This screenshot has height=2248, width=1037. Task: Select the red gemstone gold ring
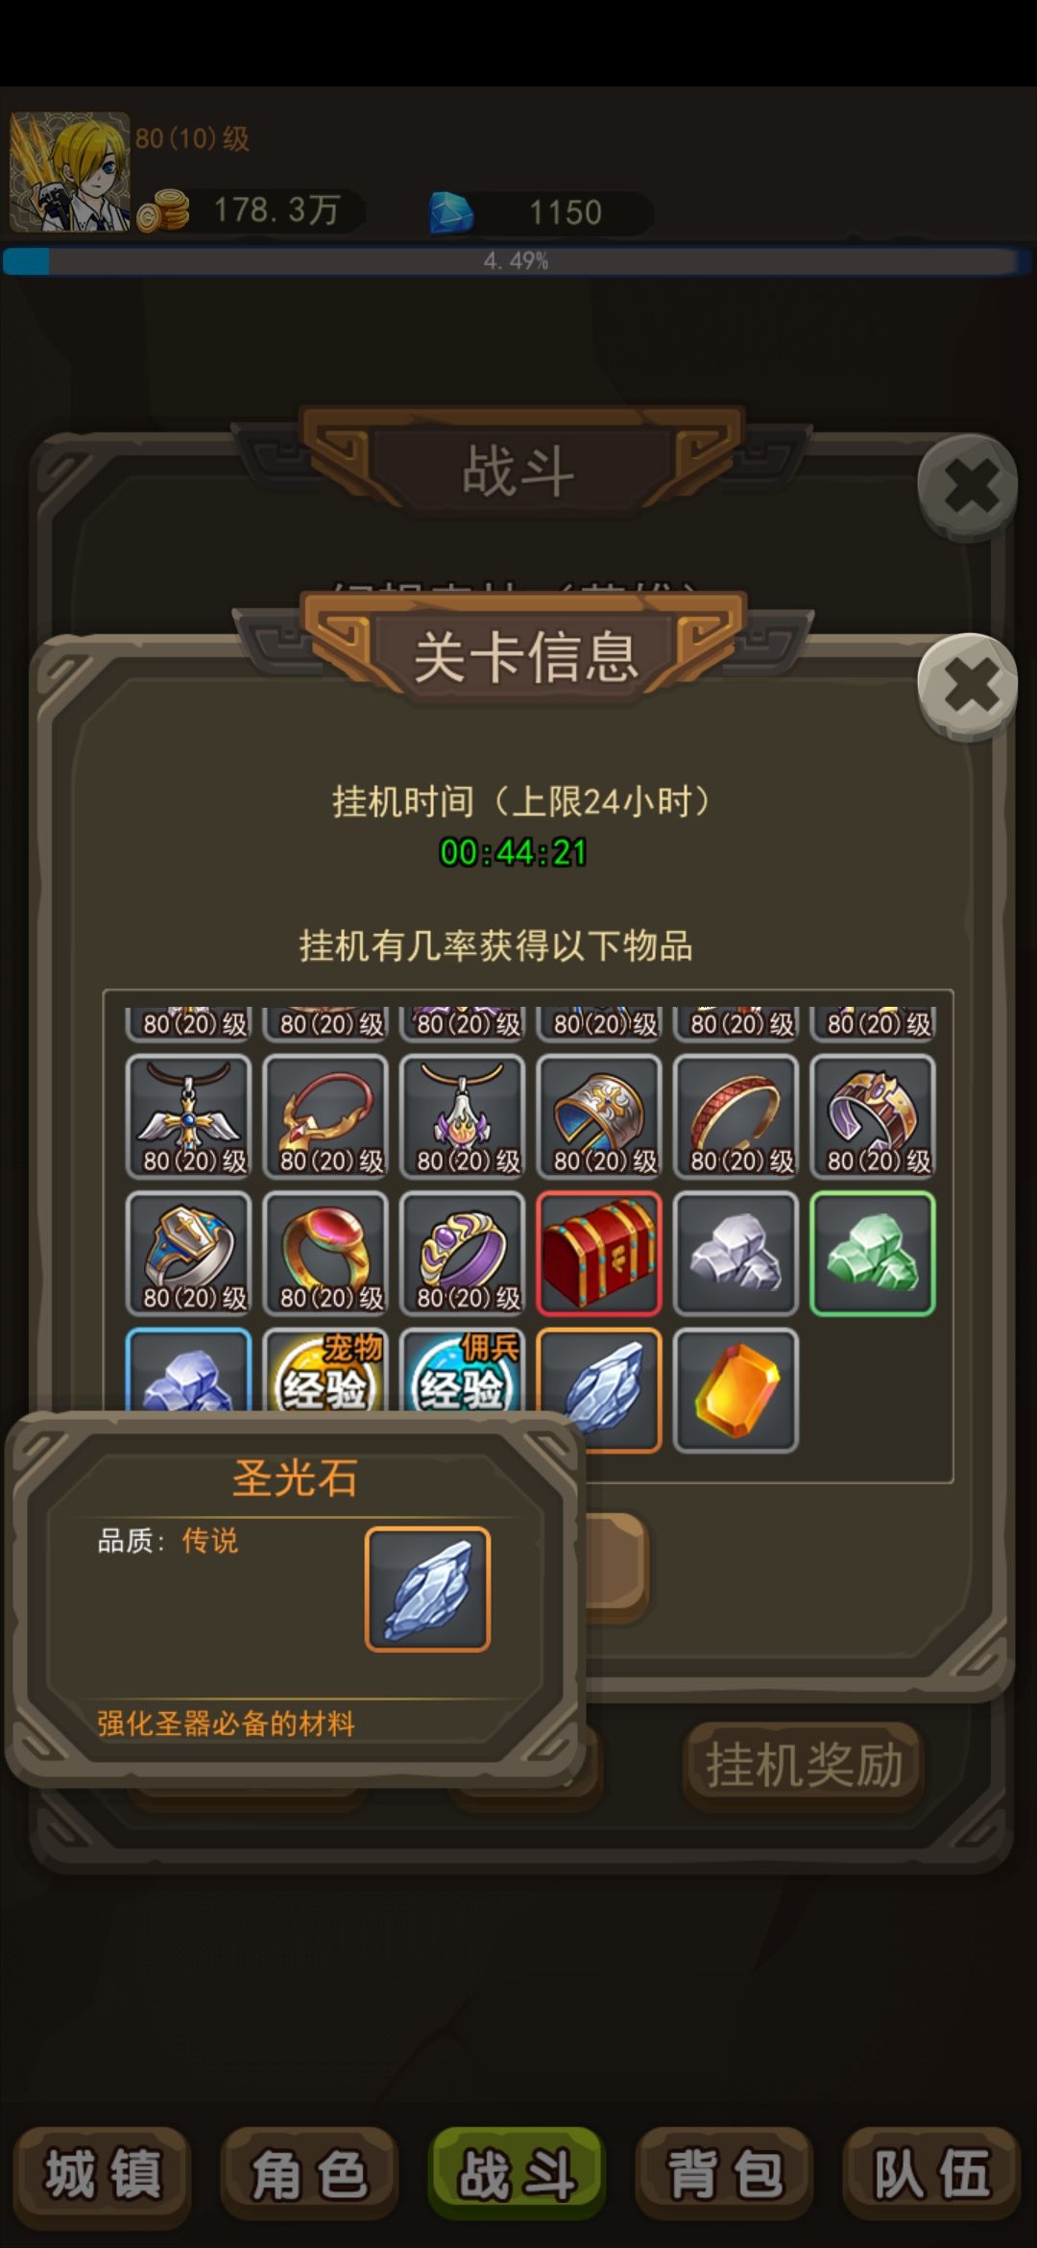(x=326, y=1253)
